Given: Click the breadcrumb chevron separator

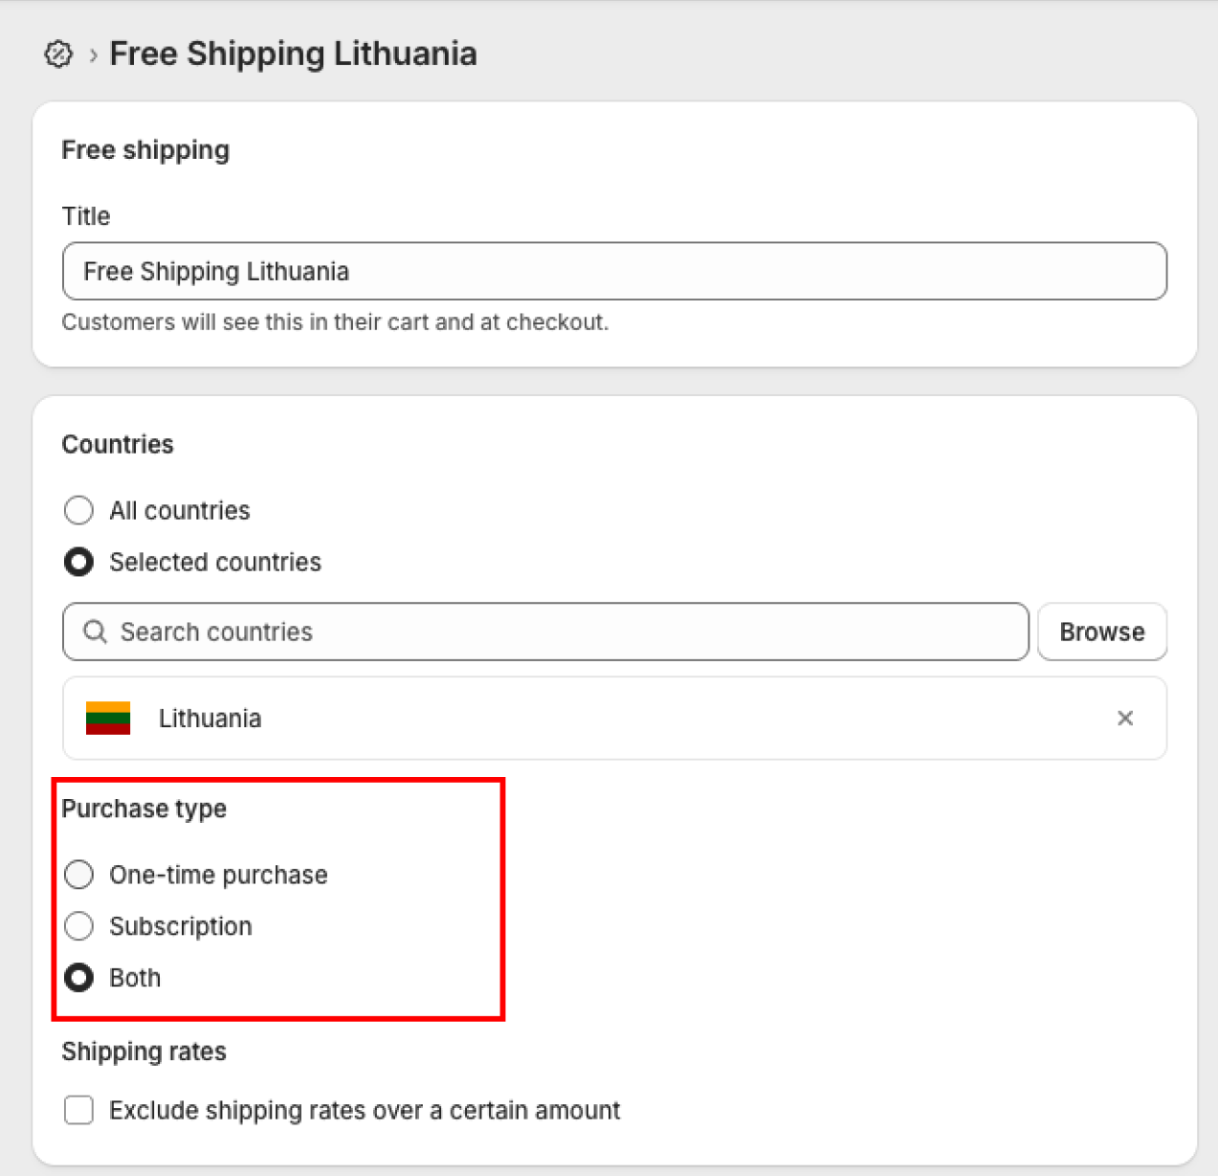Looking at the screenshot, I should tap(93, 55).
